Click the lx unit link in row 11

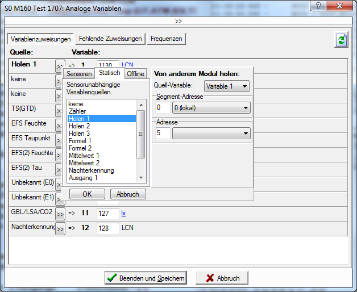pos(123,214)
